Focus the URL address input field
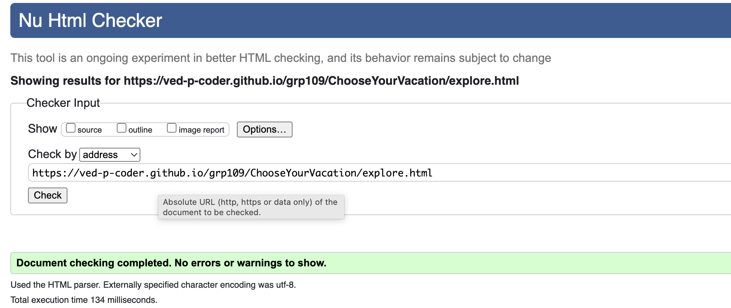The image size is (731, 308). tap(380, 173)
